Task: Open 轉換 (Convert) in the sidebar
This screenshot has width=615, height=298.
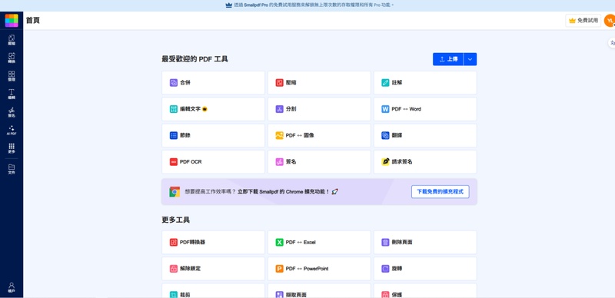Action: (x=12, y=58)
